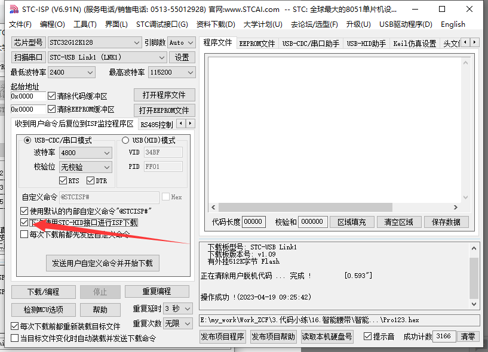Click 清零 button beside success count
The width and height of the screenshot is (488, 352).
point(468,336)
